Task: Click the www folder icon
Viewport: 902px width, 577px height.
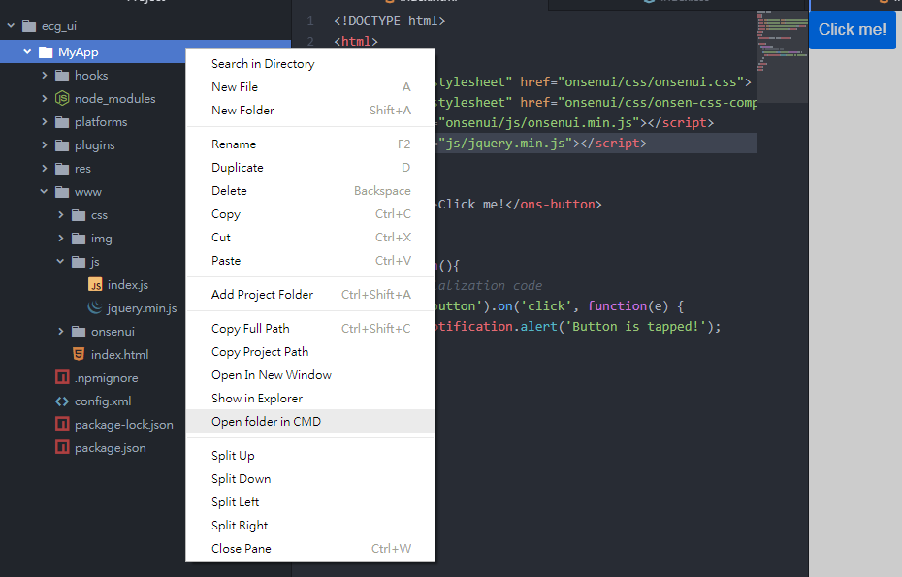Action: point(62,192)
